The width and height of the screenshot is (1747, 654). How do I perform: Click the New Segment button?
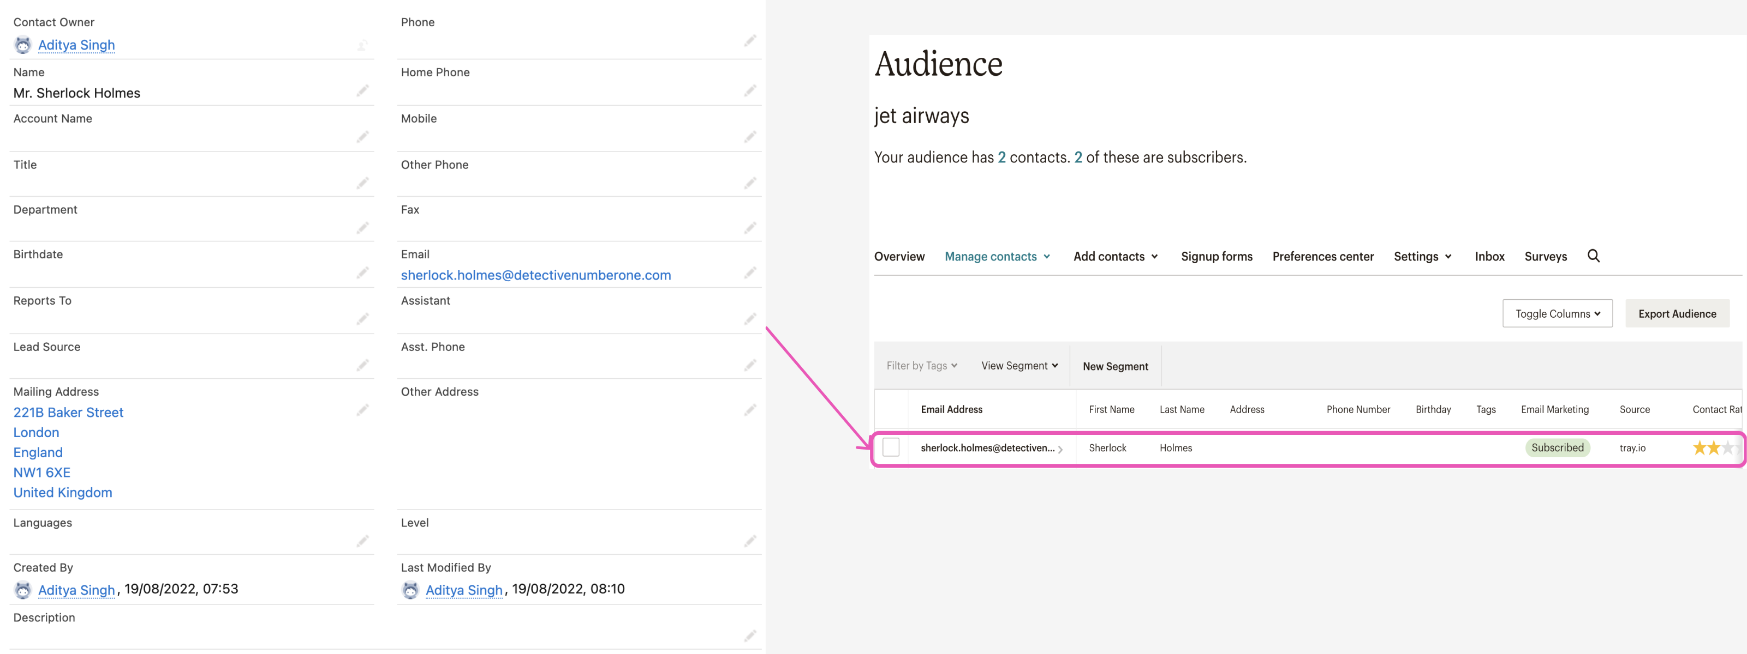pos(1115,367)
